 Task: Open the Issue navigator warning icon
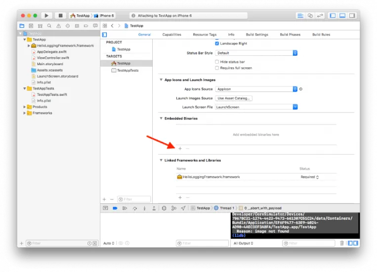coord(58,26)
